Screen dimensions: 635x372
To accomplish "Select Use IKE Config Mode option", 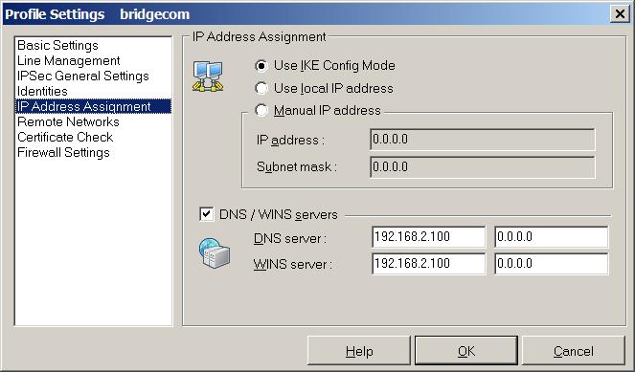I will pos(261,65).
